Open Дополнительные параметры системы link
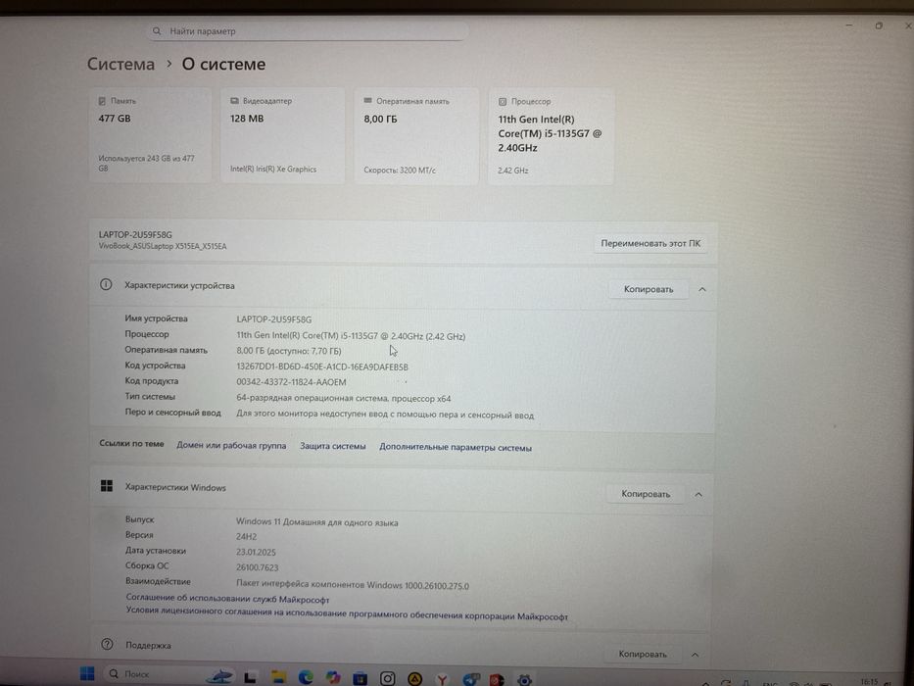The width and height of the screenshot is (914, 686). [456, 448]
